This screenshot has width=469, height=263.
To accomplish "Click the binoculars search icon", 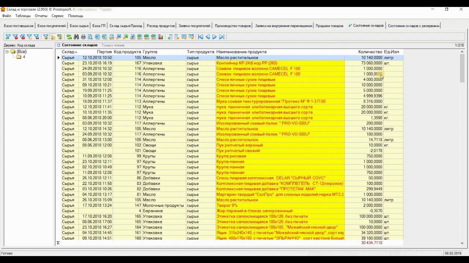I will coord(76,37).
